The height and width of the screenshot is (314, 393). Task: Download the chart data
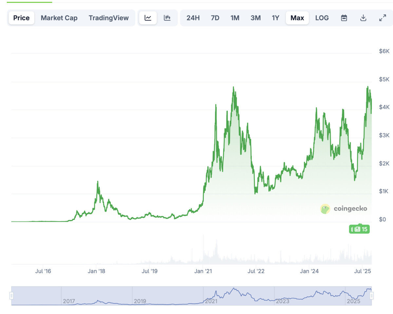tap(363, 18)
